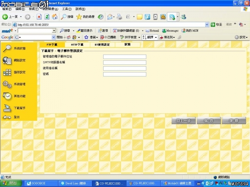Click the IE Forward arrow button
250x187 pixels.
28,17
